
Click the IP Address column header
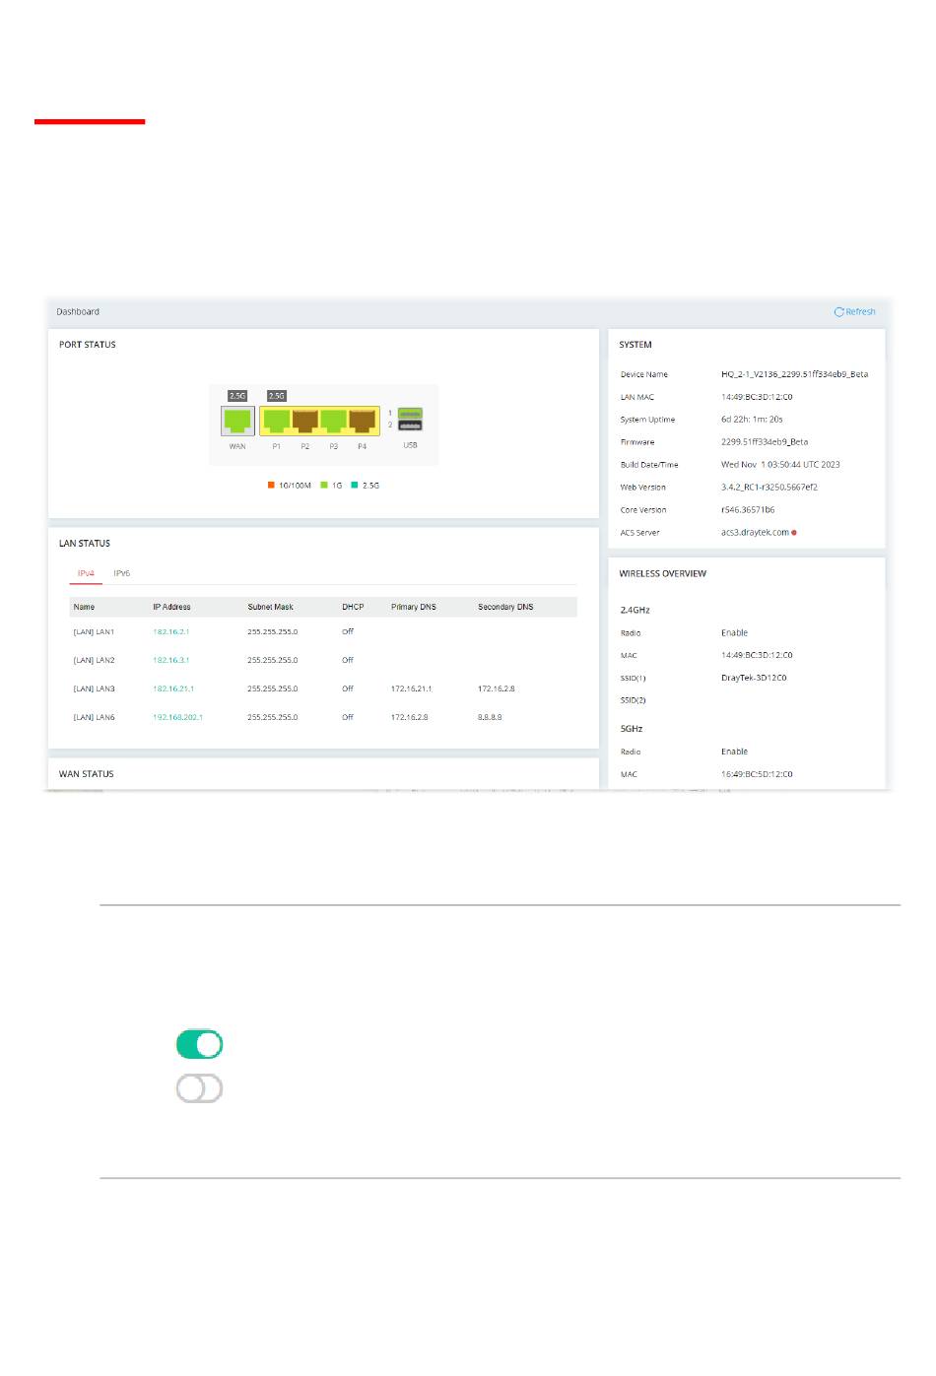pos(171,608)
